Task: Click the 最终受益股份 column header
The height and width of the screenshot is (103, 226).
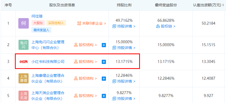Action: pyautogui.click(x=166, y=5)
